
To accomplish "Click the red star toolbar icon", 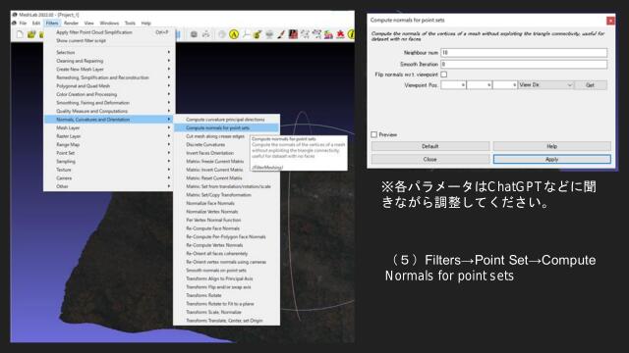I will 340,34.
